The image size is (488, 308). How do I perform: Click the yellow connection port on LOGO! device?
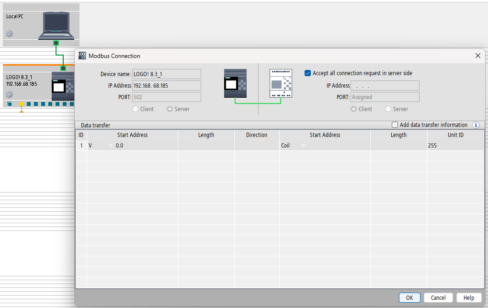tap(22, 104)
